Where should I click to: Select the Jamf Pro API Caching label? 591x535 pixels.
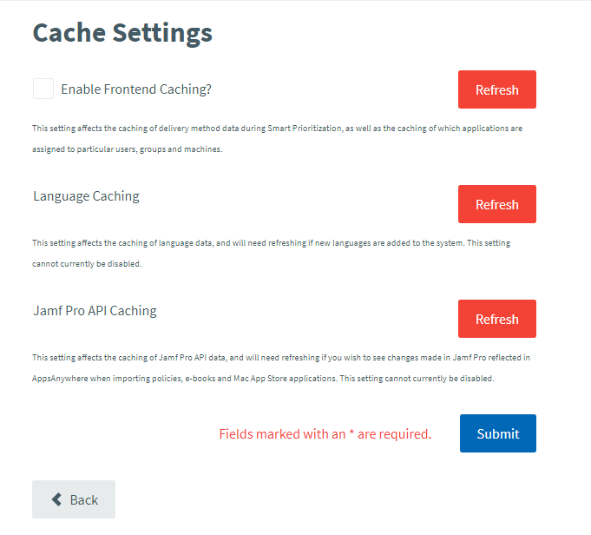tap(95, 311)
